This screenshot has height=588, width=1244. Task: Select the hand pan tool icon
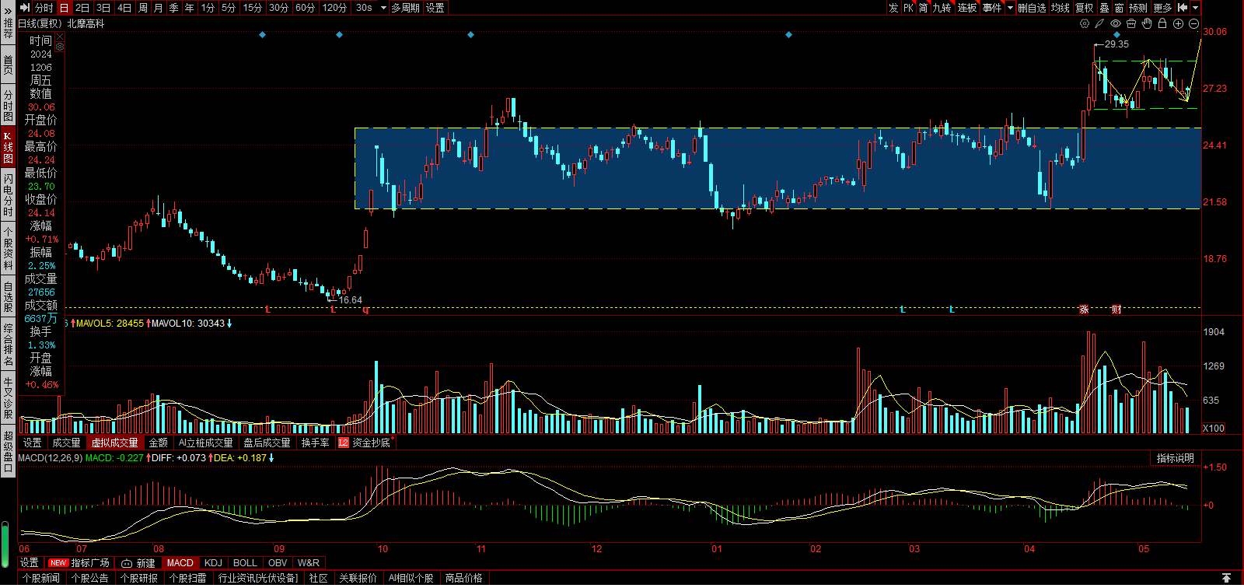(x=1147, y=23)
